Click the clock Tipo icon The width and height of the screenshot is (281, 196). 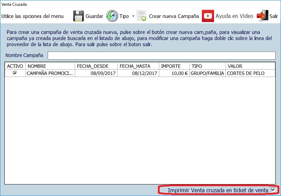click(112, 16)
